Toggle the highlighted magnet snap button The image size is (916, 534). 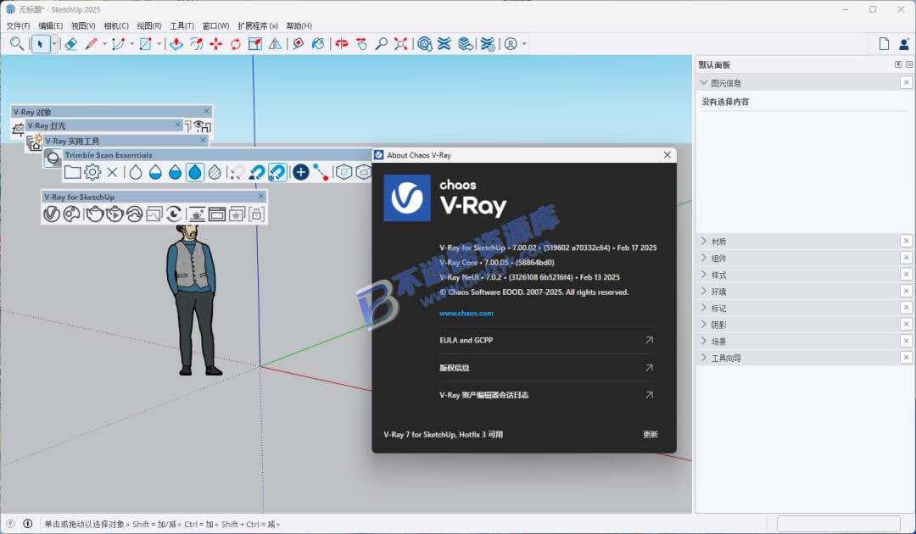click(x=276, y=172)
